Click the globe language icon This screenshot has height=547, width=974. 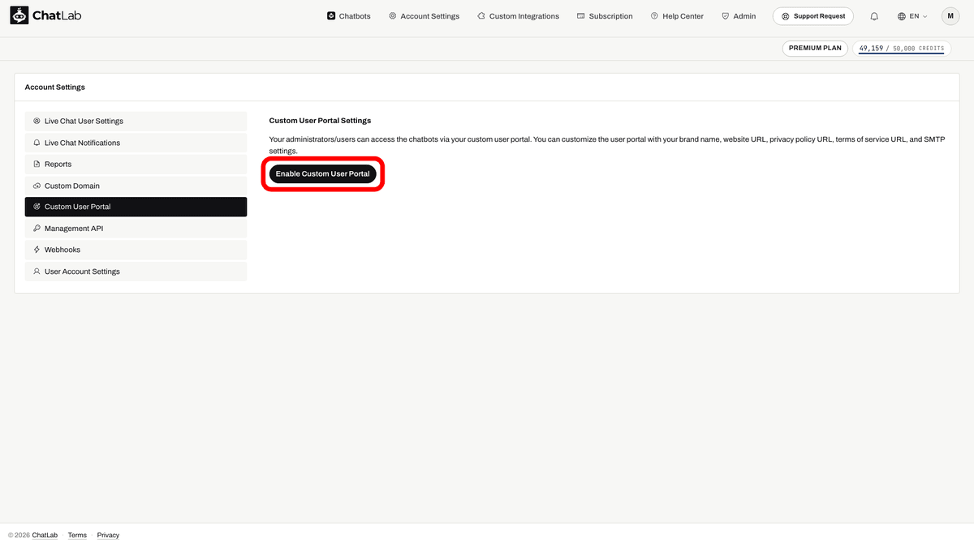902,16
